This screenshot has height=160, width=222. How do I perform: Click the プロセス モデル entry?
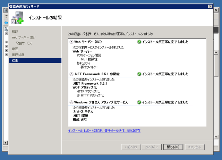pyautogui.click(x=83, y=112)
